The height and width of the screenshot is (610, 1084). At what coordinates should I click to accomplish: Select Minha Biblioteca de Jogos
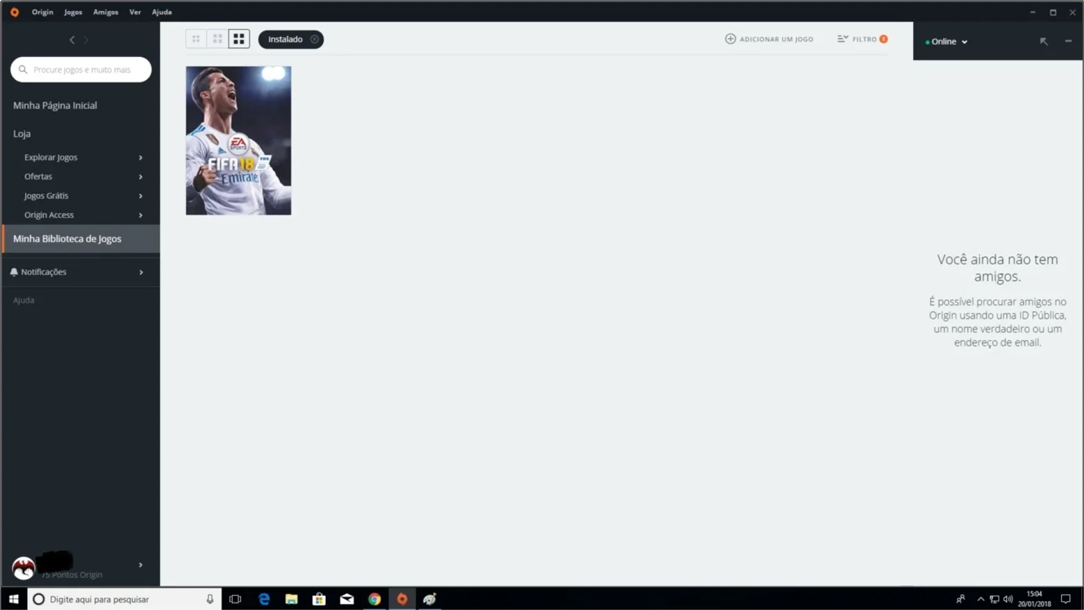81,239
